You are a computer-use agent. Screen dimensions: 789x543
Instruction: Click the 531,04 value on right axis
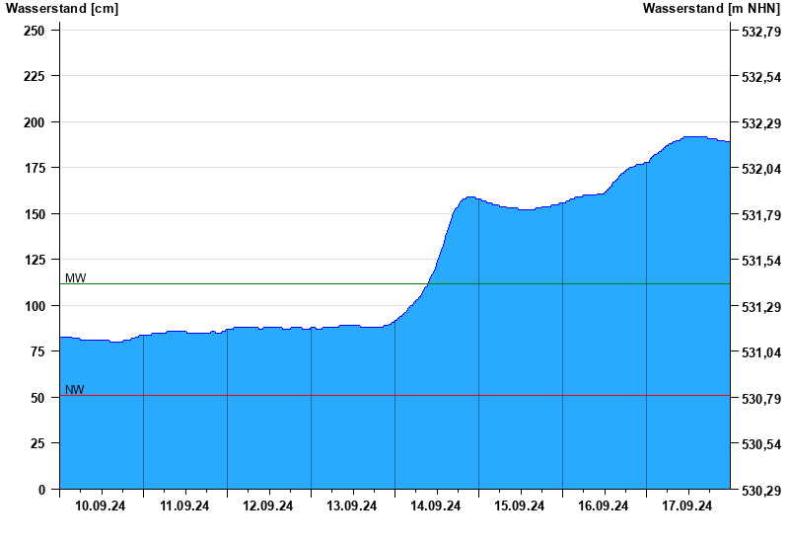pyautogui.click(x=761, y=352)
